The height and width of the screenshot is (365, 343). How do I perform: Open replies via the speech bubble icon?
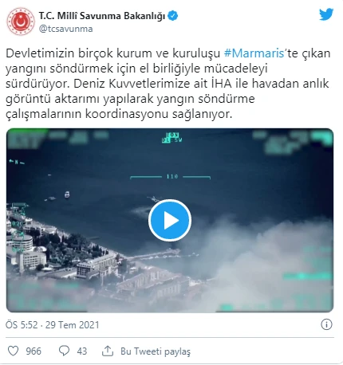64,351
